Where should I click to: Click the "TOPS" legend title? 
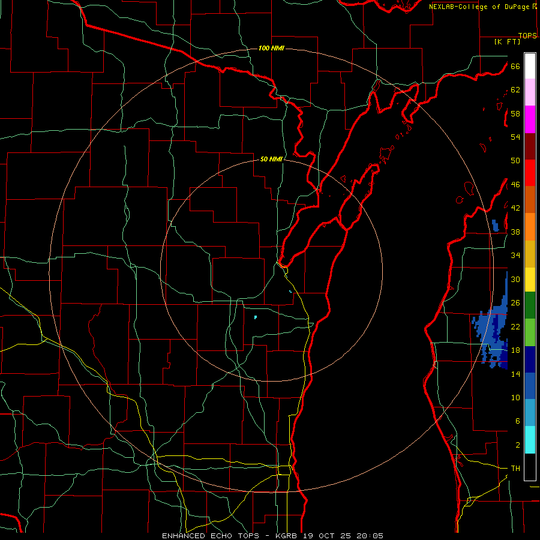pos(527,35)
